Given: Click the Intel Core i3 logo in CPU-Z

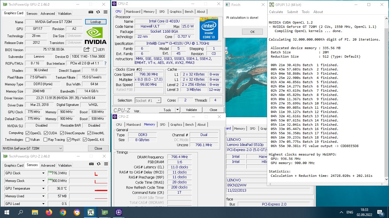Looking at the screenshot, I should point(209,29).
